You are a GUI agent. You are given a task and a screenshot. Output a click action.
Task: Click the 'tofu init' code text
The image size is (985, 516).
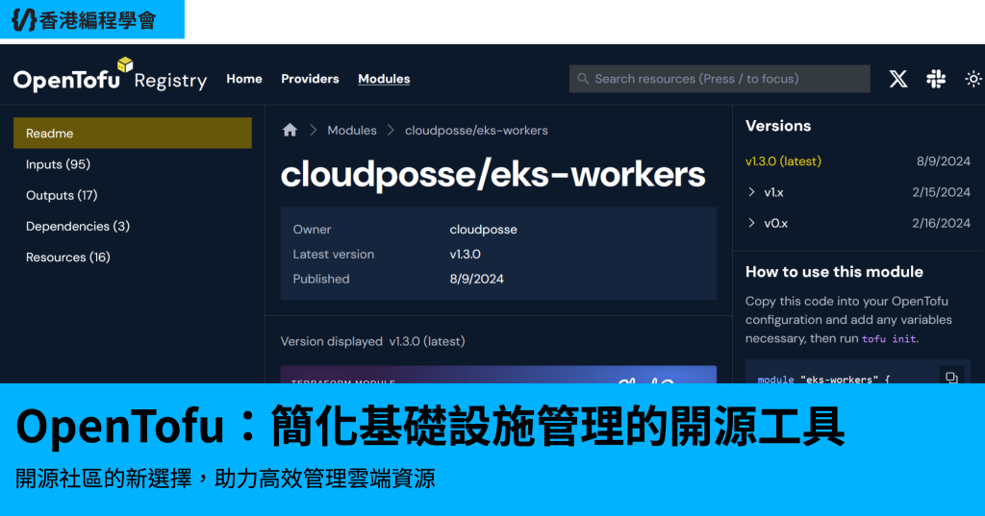pyautogui.click(x=889, y=339)
